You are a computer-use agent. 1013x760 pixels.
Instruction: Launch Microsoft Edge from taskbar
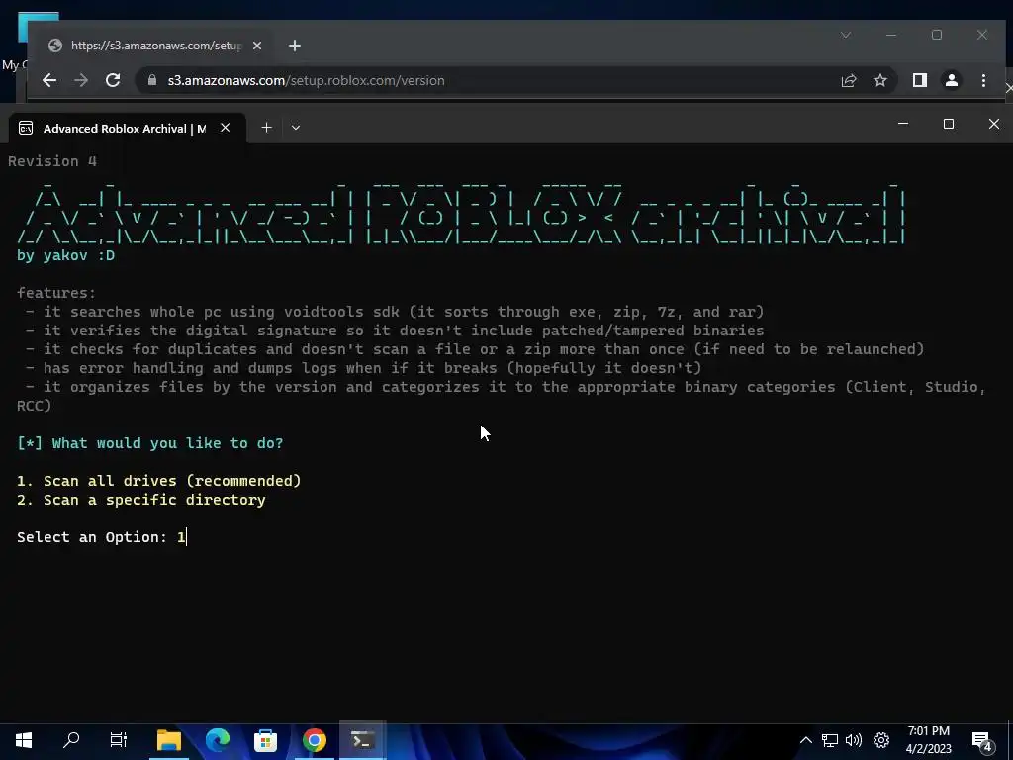(x=218, y=740)
